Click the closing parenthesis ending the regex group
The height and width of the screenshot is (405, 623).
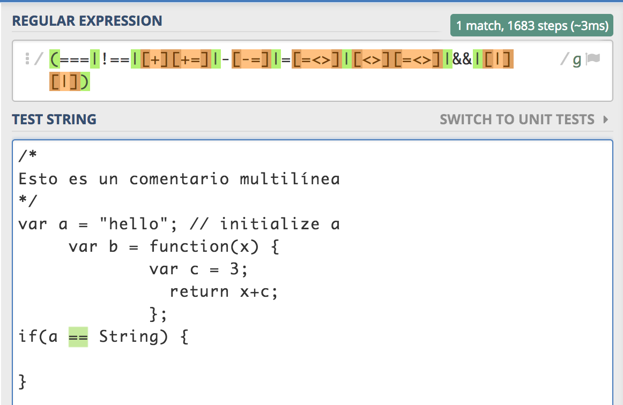point(85,82)
